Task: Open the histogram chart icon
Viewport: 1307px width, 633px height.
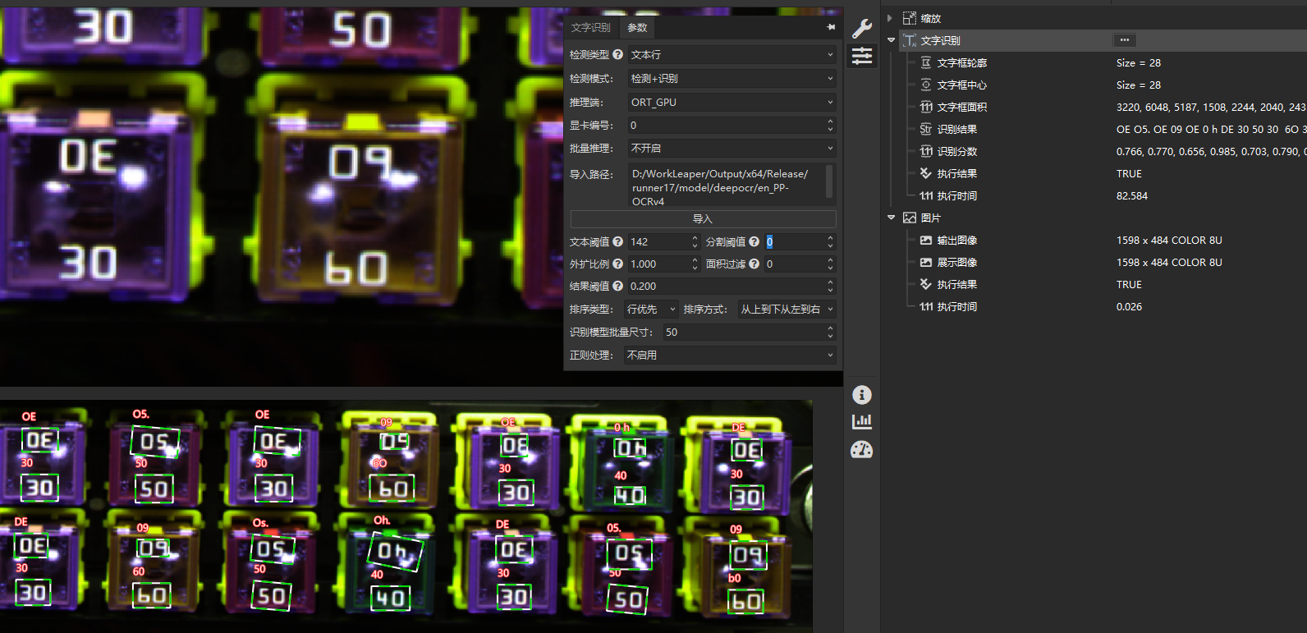Action: click(x=861, y=422)
